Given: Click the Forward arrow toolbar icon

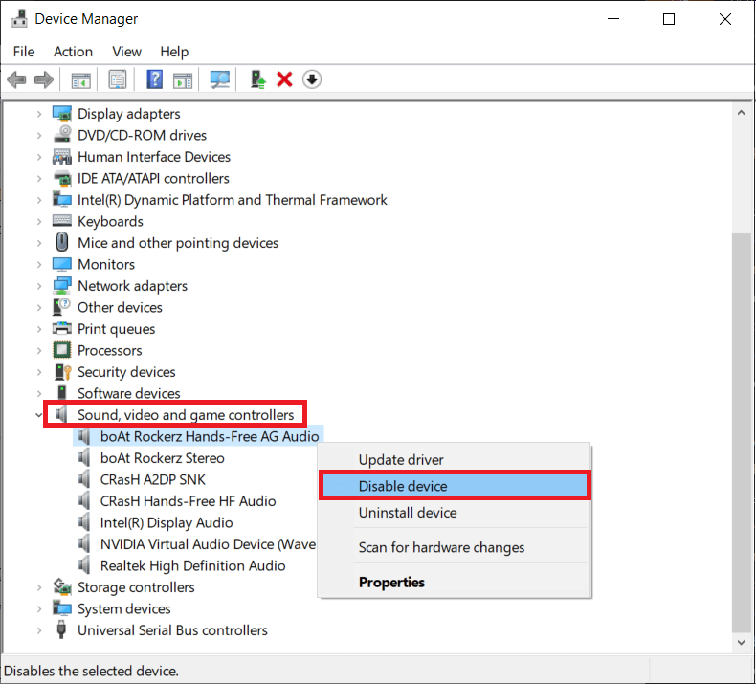Looking at the screenshot, I should (44, 79).
